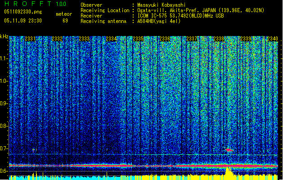Viewport: 283px width, 180px height.
Task: Click the 0.6 kHz axis label
Action: click(x=4, y=171)
